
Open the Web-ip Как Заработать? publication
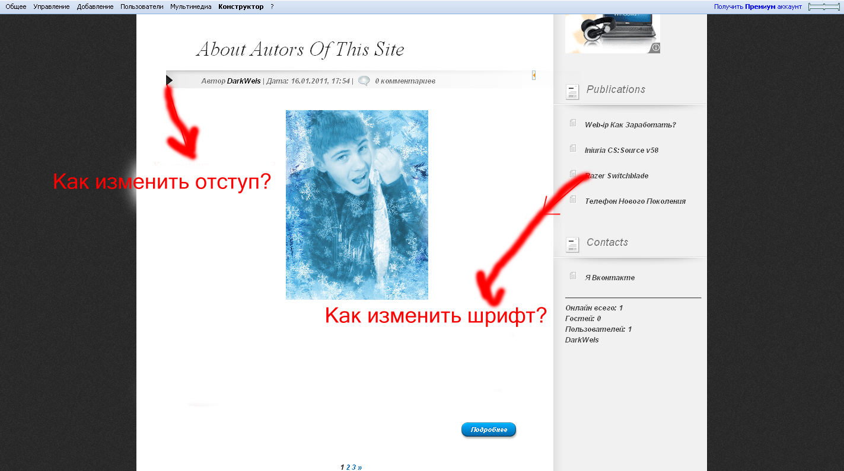click(x=630, y=124)
